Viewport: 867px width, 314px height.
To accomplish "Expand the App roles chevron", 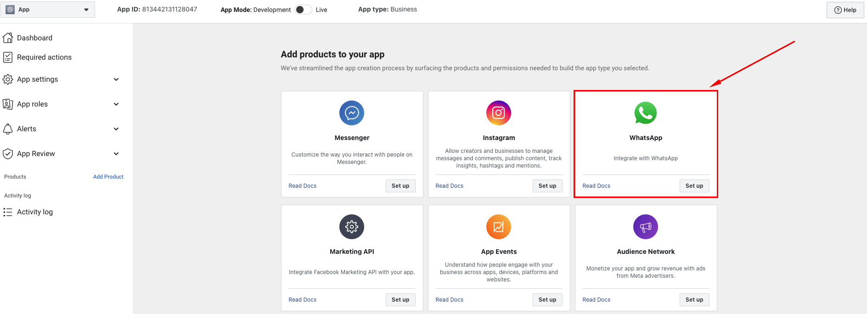I will click(116, 104).
